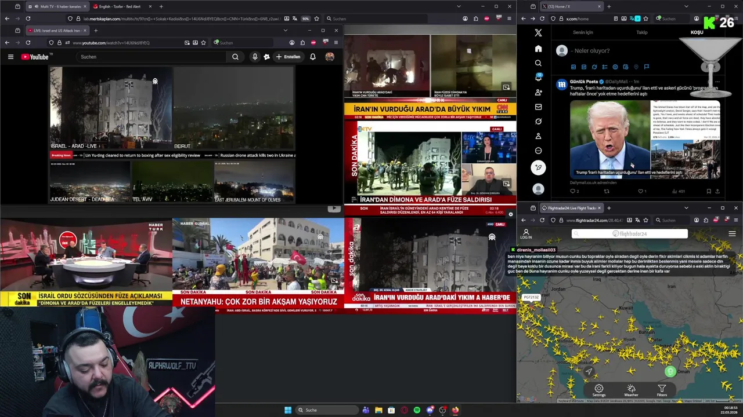Click LOG IN on Flightradar24
The width and height of the screenshot is (743, 417).
526,234
